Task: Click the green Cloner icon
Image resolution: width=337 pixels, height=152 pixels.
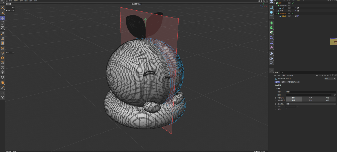Action: pos(271,28)
